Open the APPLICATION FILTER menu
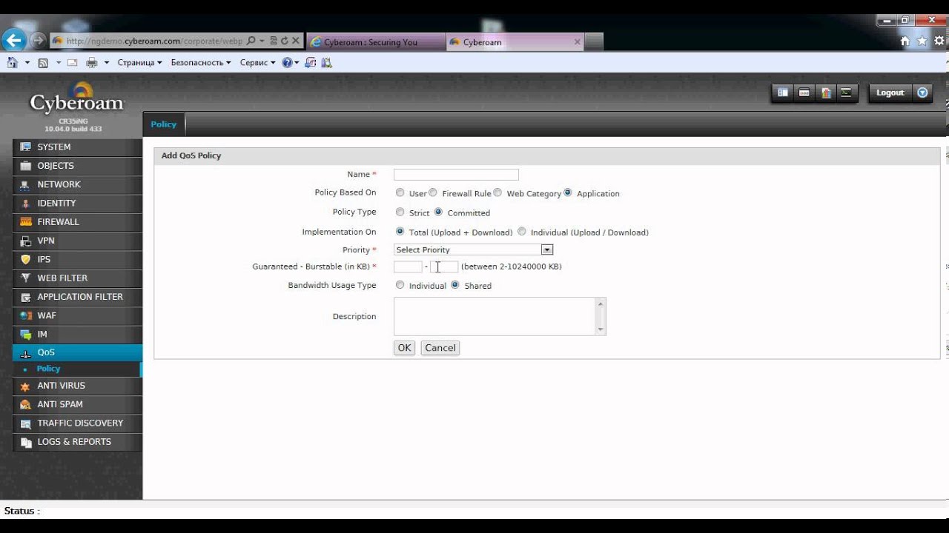This screenshot has width=949, height=533. tap(77, 297)
